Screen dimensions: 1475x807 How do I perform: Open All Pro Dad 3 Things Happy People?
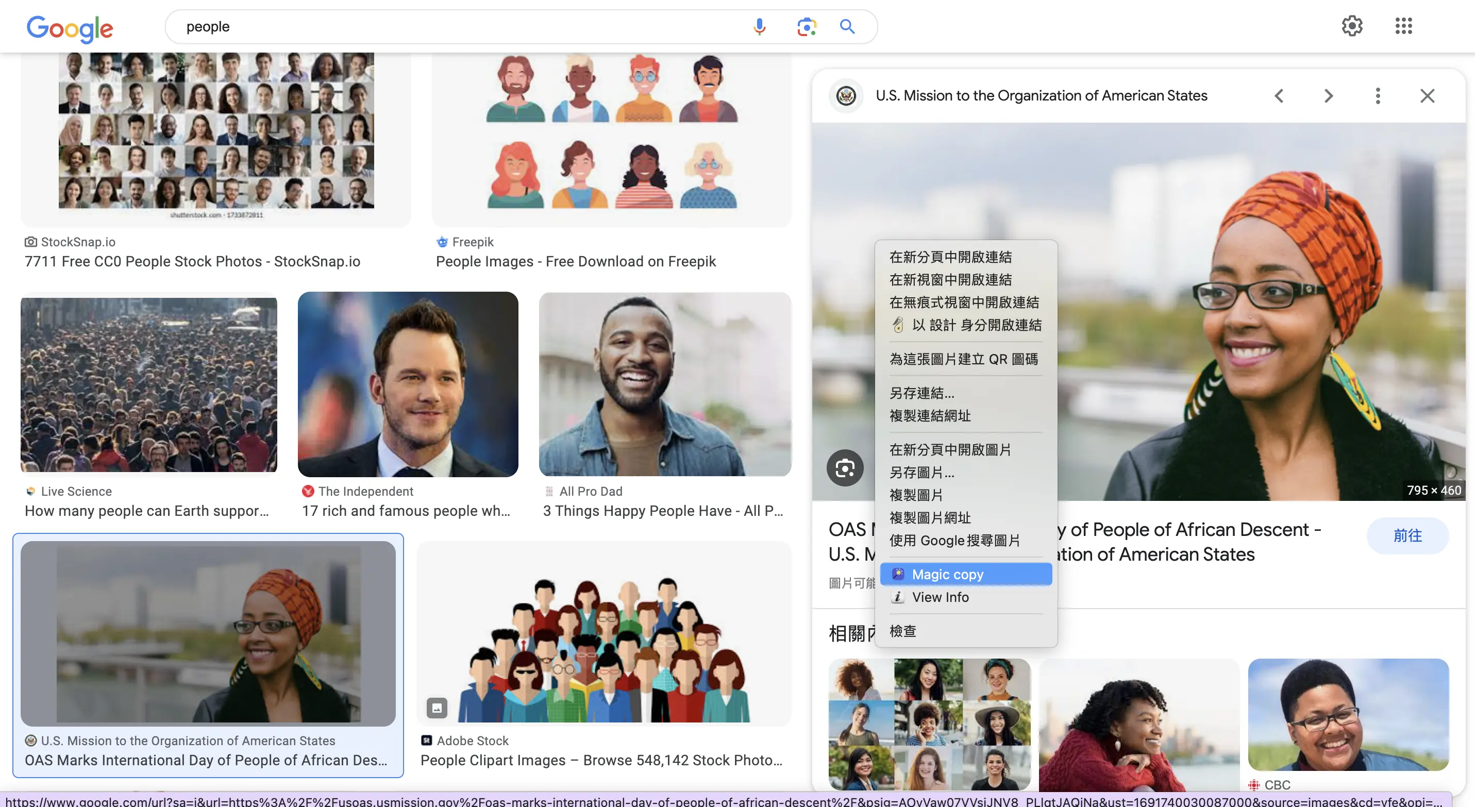663,511
